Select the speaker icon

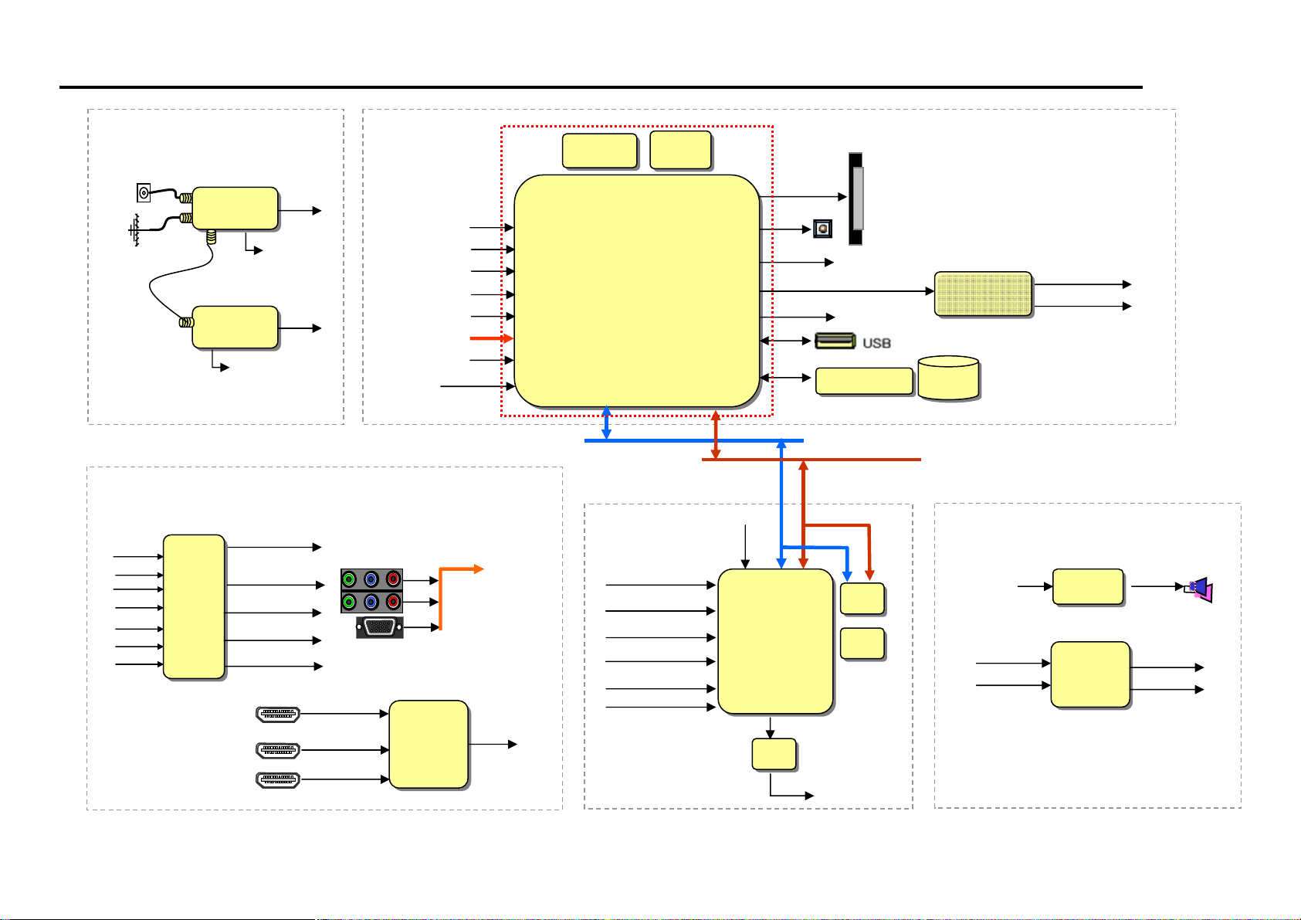point(1198,589)
